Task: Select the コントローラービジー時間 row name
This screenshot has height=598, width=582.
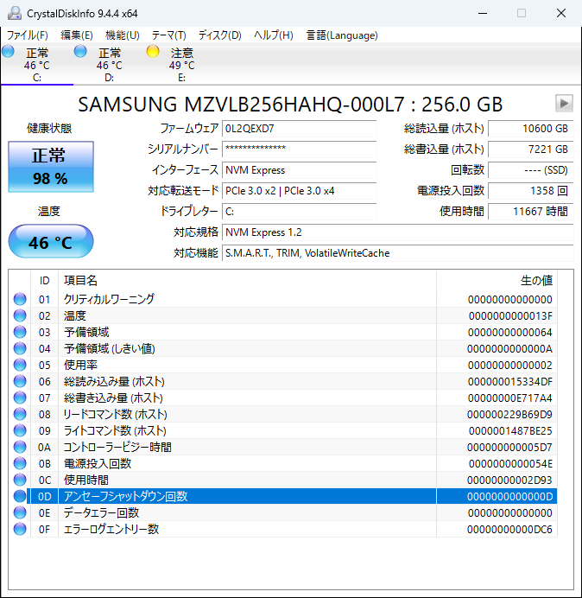Action: 117,447
